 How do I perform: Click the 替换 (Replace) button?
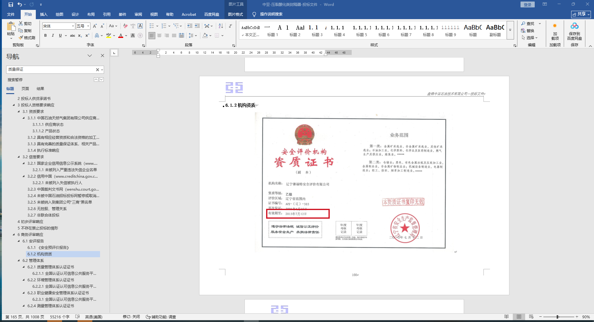(x=528, y=31)
